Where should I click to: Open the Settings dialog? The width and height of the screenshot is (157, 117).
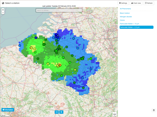[x=123, y=3]
